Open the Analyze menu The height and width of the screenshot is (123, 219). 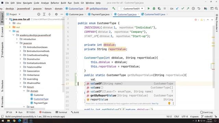click(45, 3)
